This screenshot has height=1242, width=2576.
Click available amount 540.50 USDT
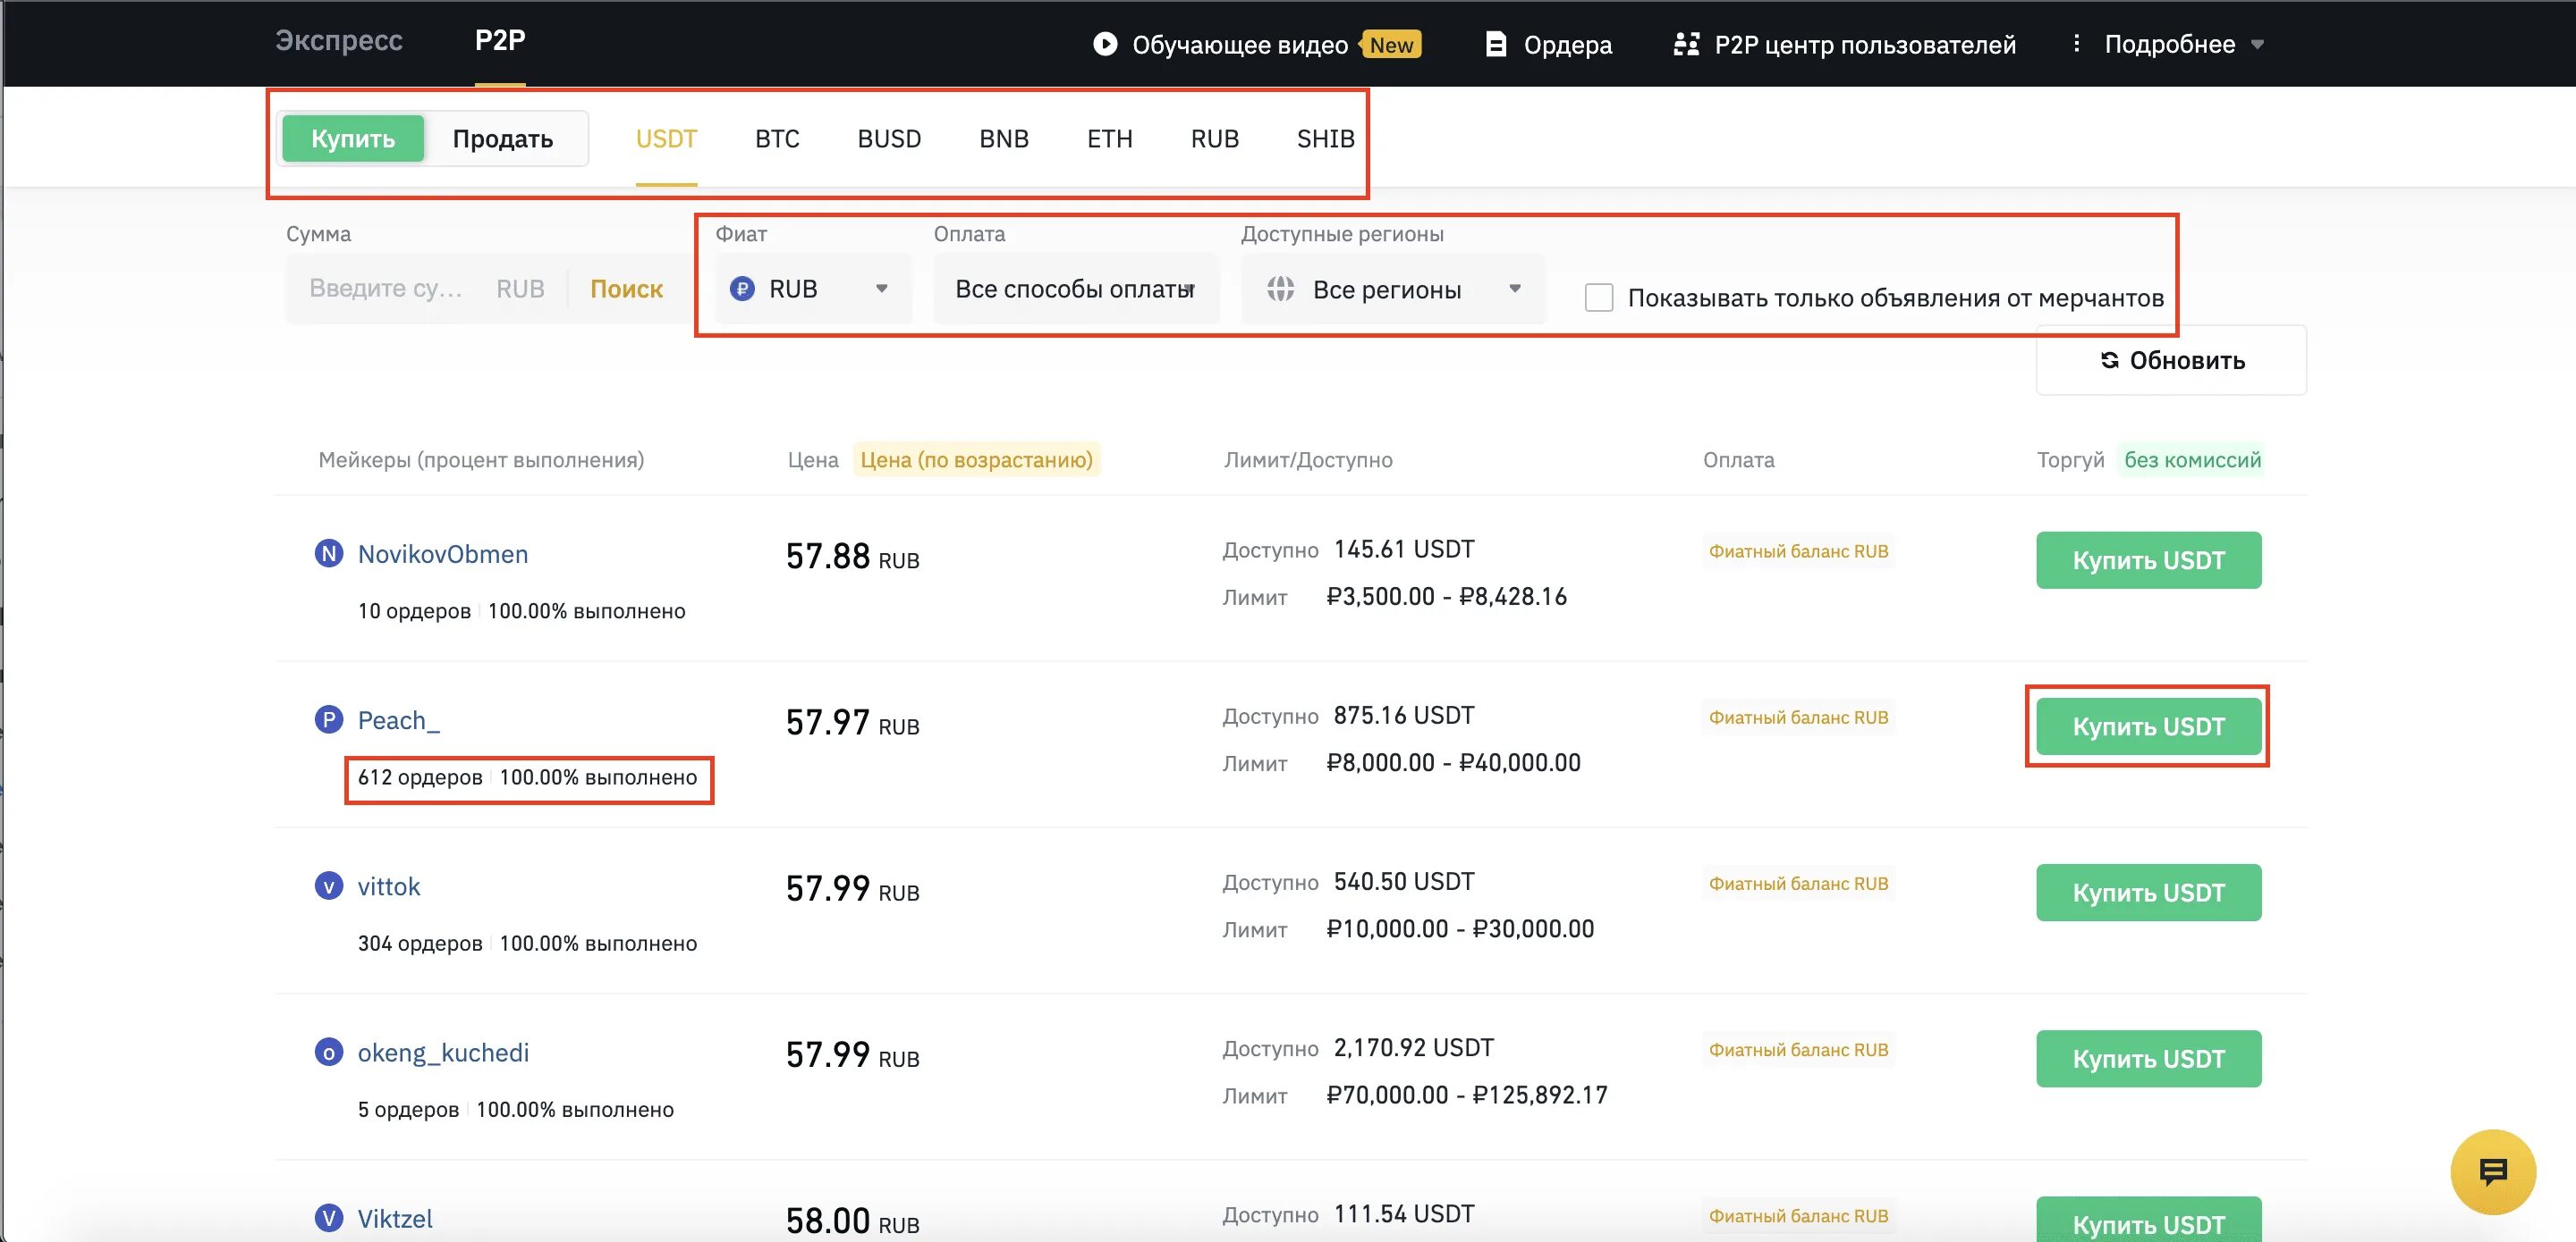[1404, 881]
